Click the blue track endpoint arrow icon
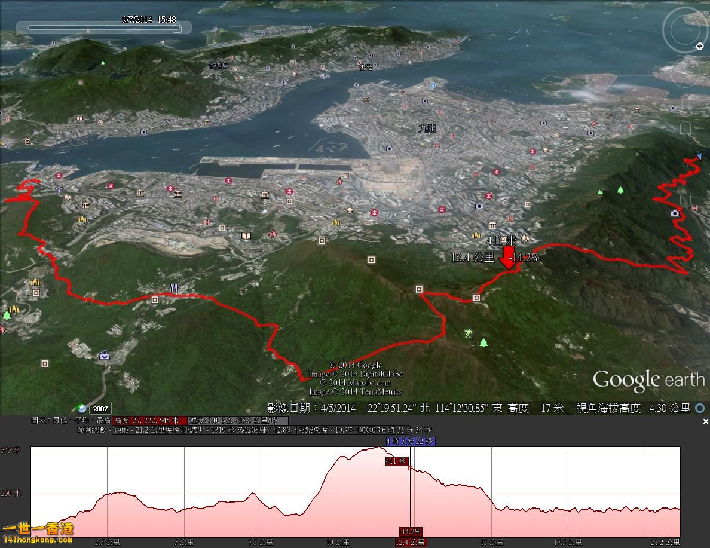This screenshot has height=548, width=710. pos(699,157)
